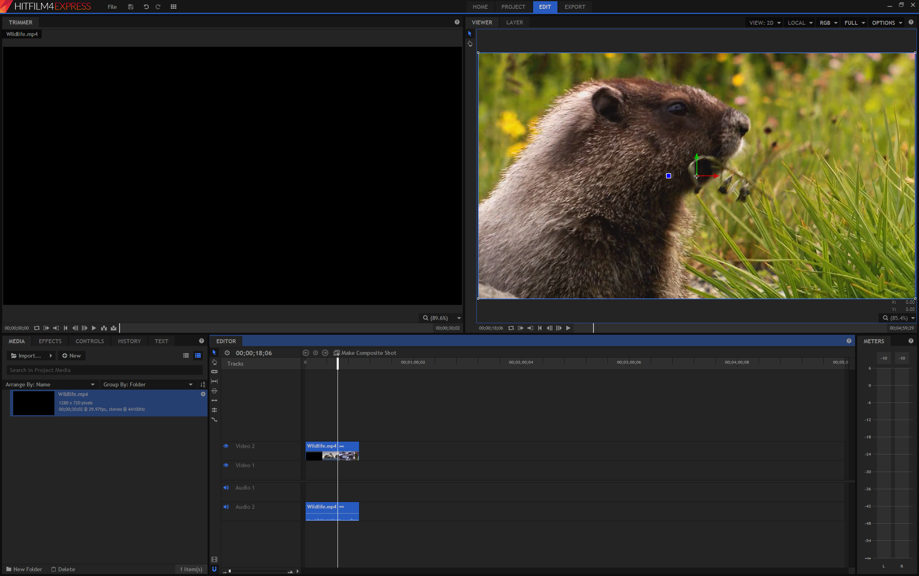Hide the Video 2 track
The width and height of the screenshot is (919, 576).
tap(226, 446)
